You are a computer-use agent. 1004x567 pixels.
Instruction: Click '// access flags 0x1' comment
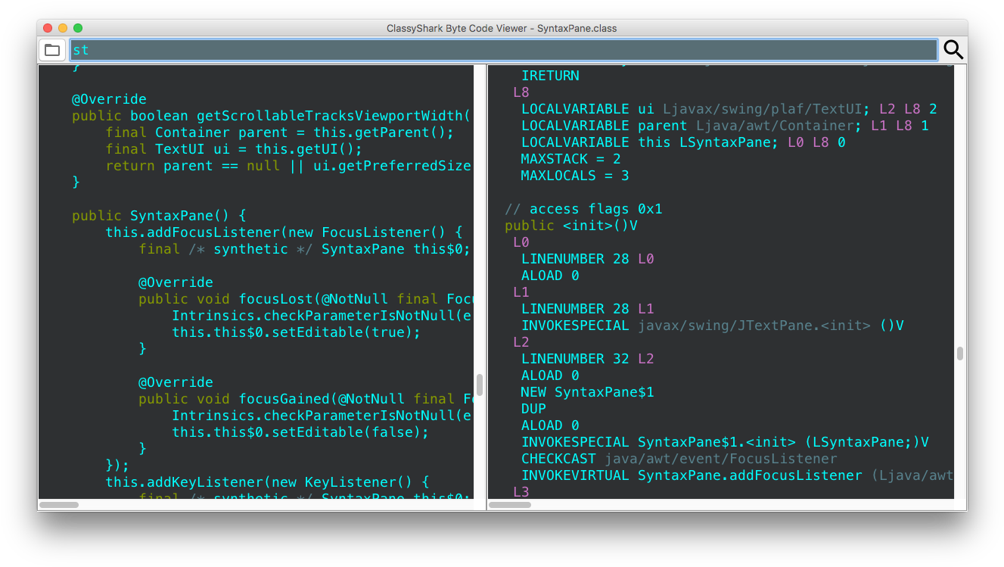(583, 209)
